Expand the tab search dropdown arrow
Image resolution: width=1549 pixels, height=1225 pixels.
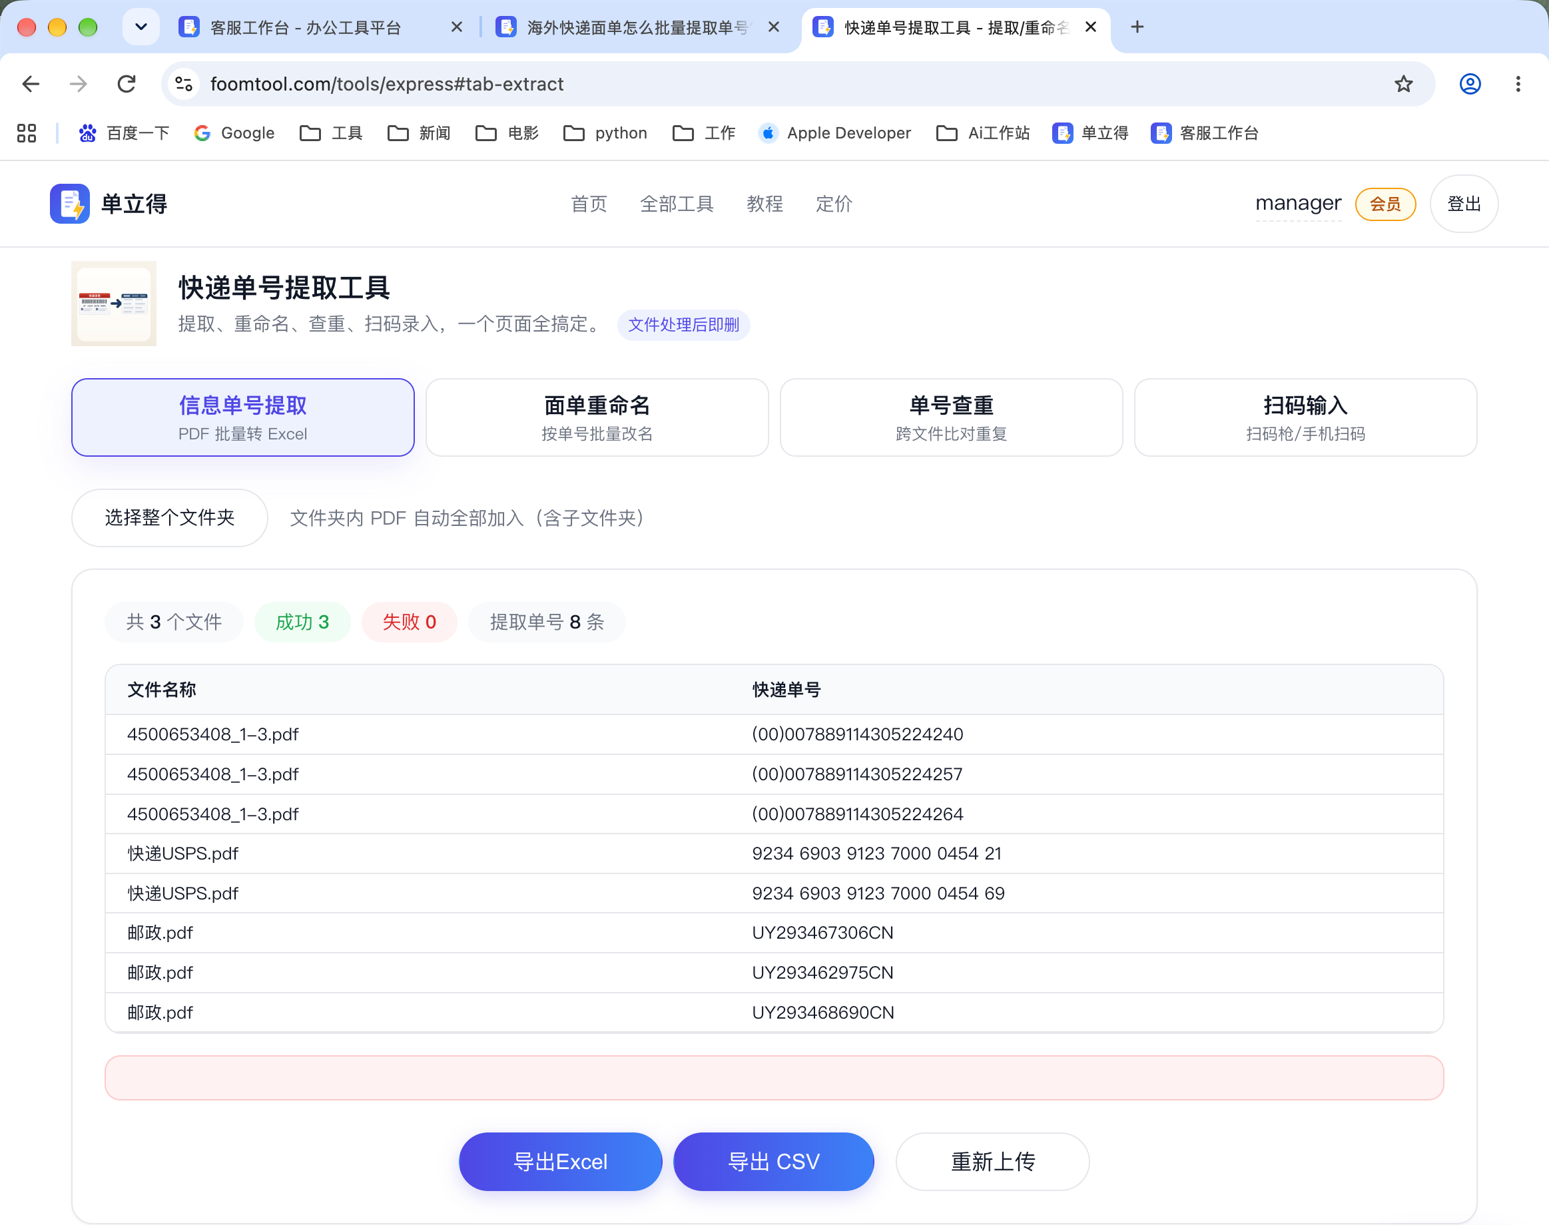click(141, 27)
